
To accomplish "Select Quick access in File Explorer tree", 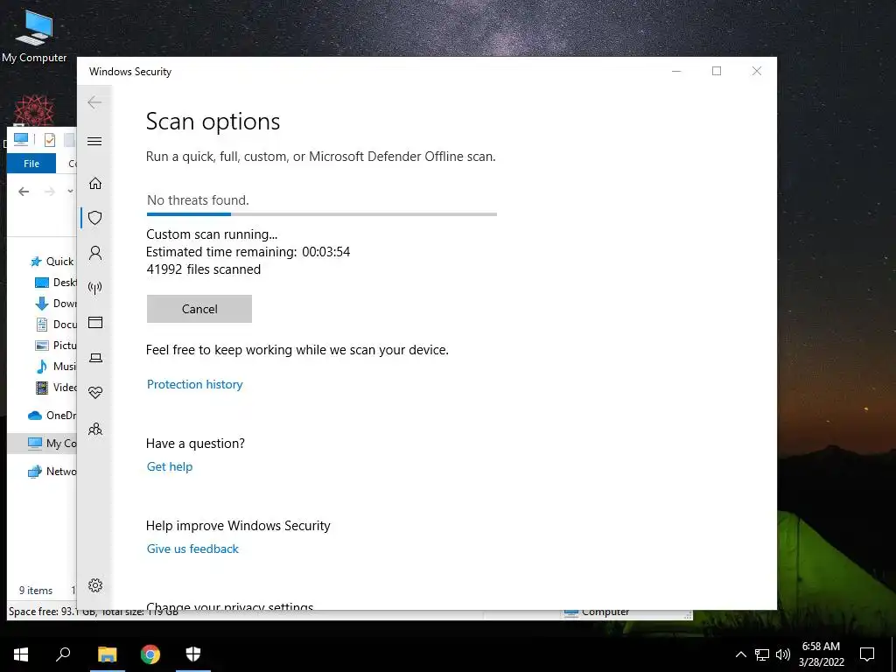I will 52,261.
